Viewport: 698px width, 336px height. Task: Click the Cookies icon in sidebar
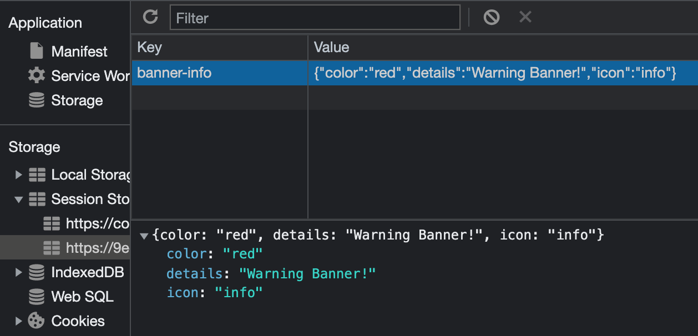pyautogui.click(x=37, y=321)
